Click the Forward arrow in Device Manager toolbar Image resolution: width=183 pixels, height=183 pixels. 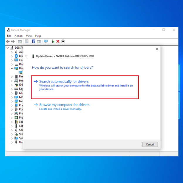13,41
